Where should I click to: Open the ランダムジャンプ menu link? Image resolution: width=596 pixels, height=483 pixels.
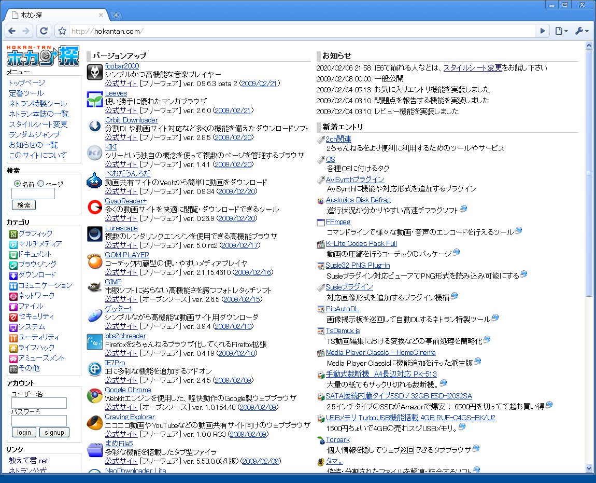34,135
